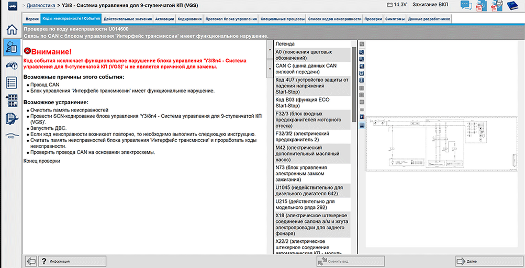The width and height of the screenshot is (525, 268).
Task: Switch to the Проверки tab
Action: [x=373, y=19]
